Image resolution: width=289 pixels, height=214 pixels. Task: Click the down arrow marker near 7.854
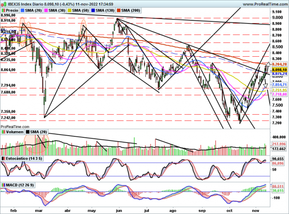point(265,86)
